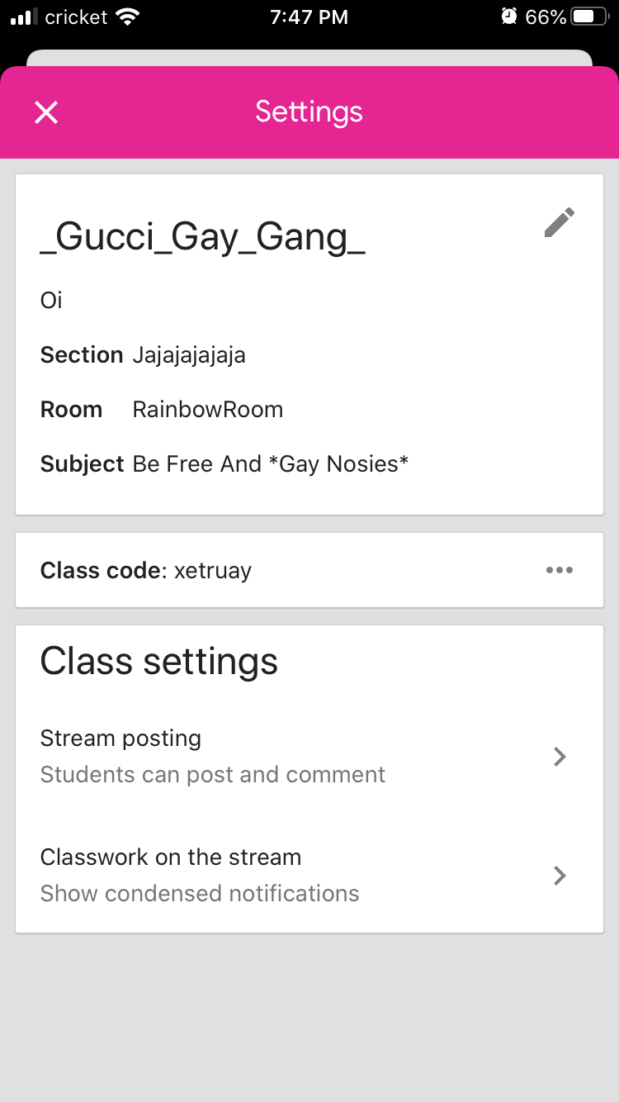Image resolution: width=619 pixels, height=1102 pixels.
Task: Tap the Wi-Fi icon in status bar
Action: (x=128, y=17)
